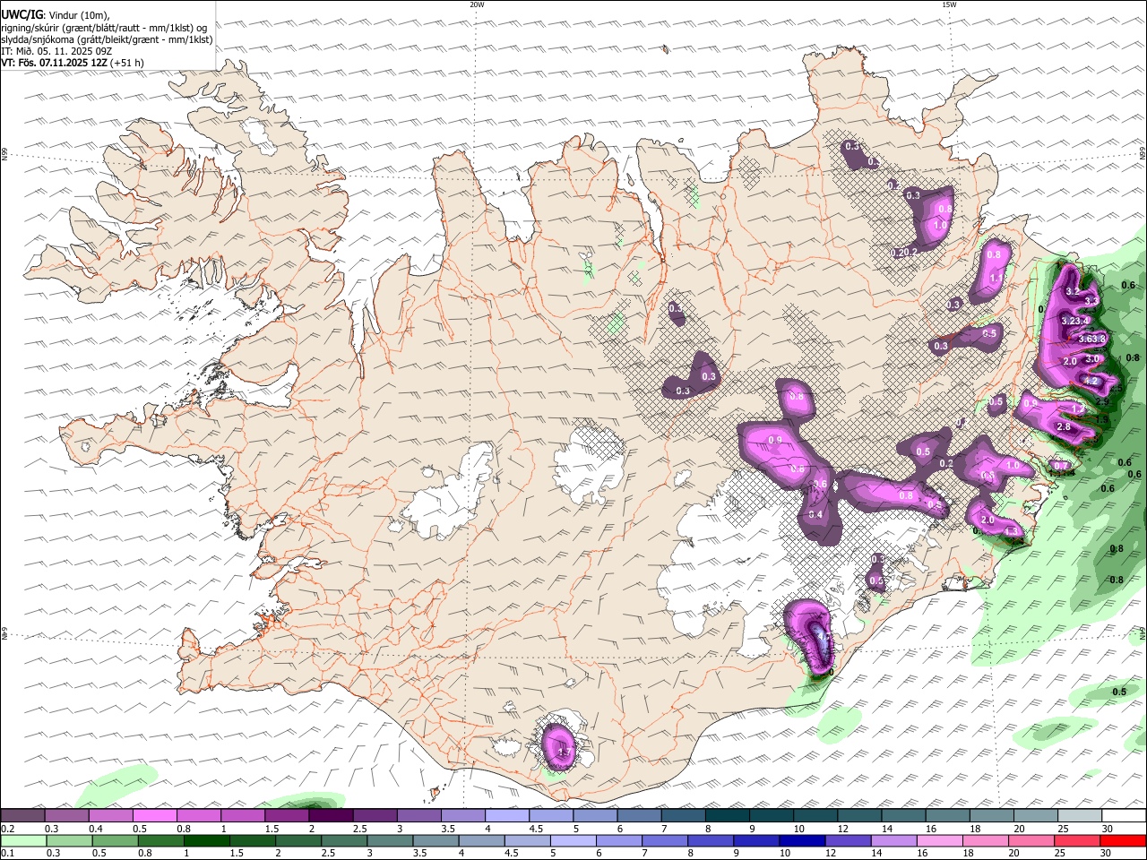The height and width of the screenshot is (860, 1147).
Task: Click the 1.1 value in northeast snow patch
Action: pos(995,279)
